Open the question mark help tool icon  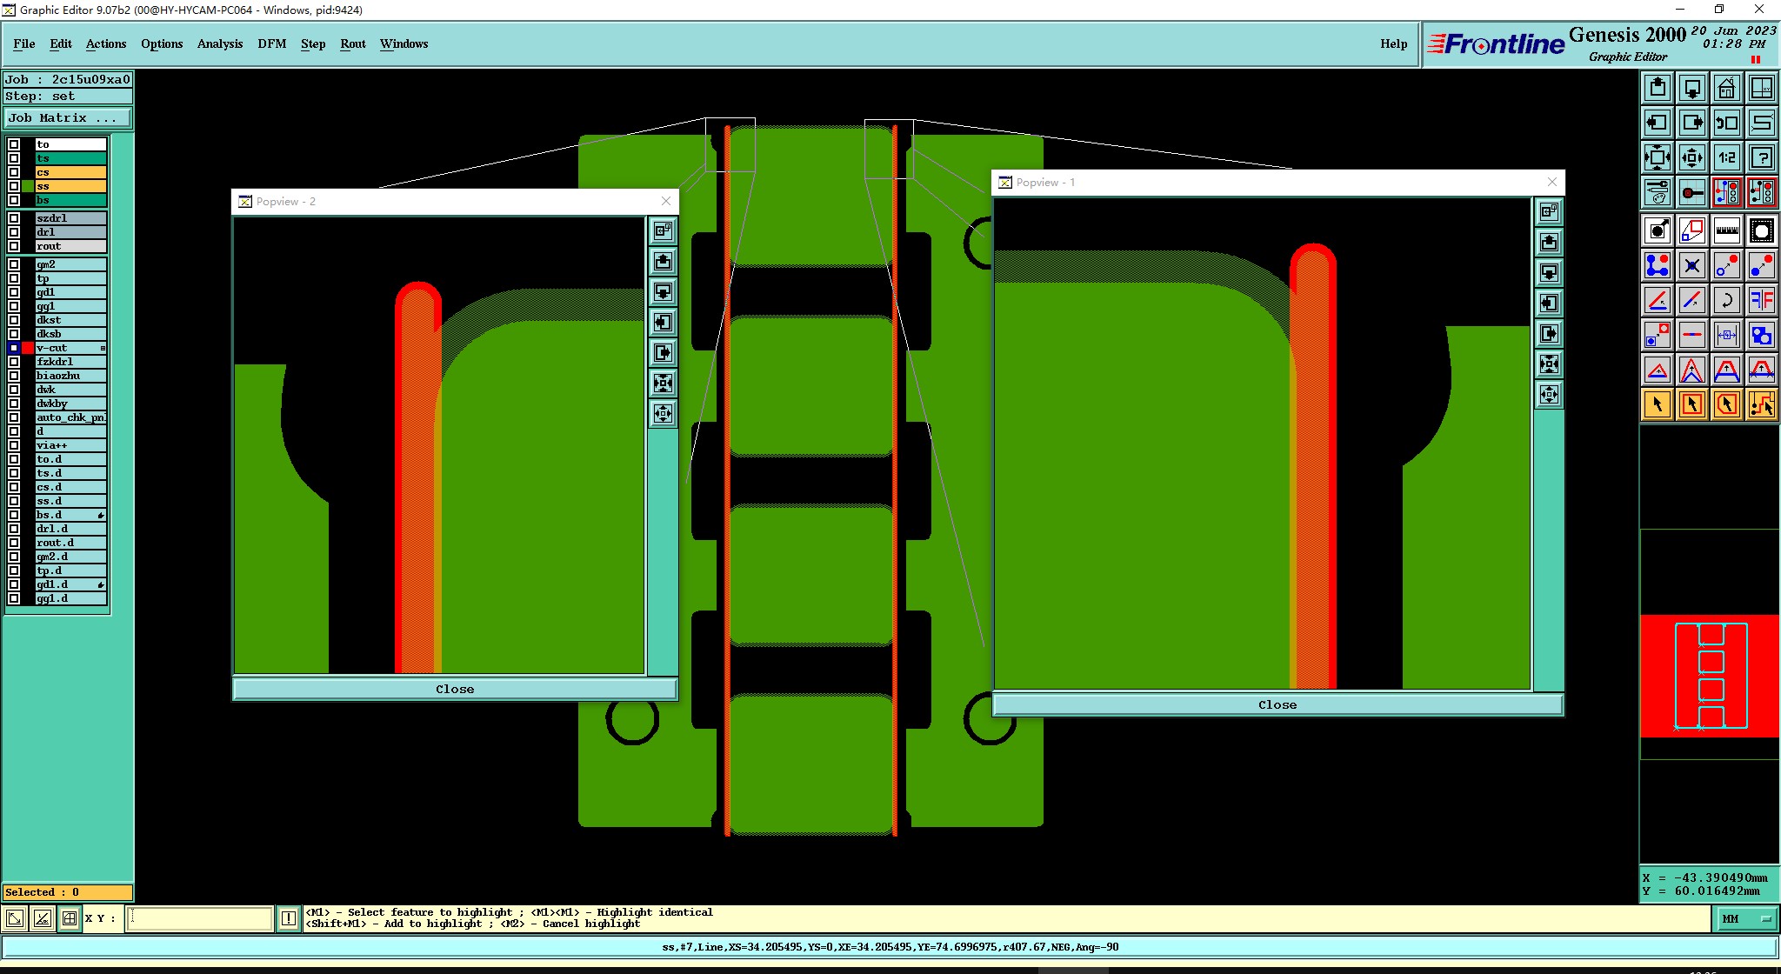1761,157
